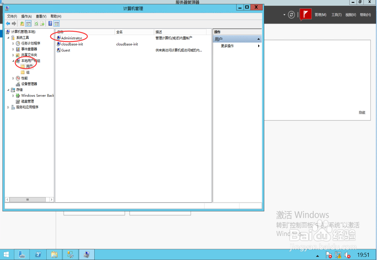Click the Server Manager refresh circle icon

coord(291,15)
